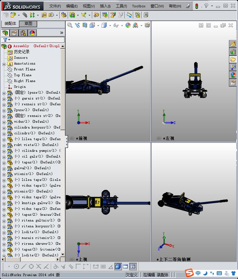Open the Insert Components dropdown arrow
Image resolution: width=238 pixels, height=279 pixels.
coord(19,15)
